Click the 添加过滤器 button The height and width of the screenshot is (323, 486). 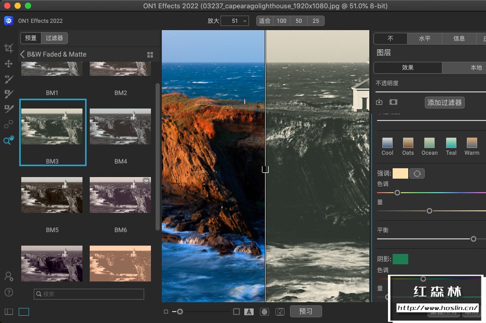point(445,102)
